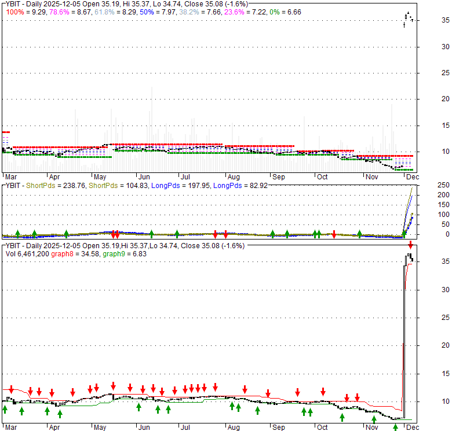Viewport: 452px width, 431px height.
Task: Select the red 'graph8 = 34.58' legend
Action: pyautogui.click(x=75, y=254)
